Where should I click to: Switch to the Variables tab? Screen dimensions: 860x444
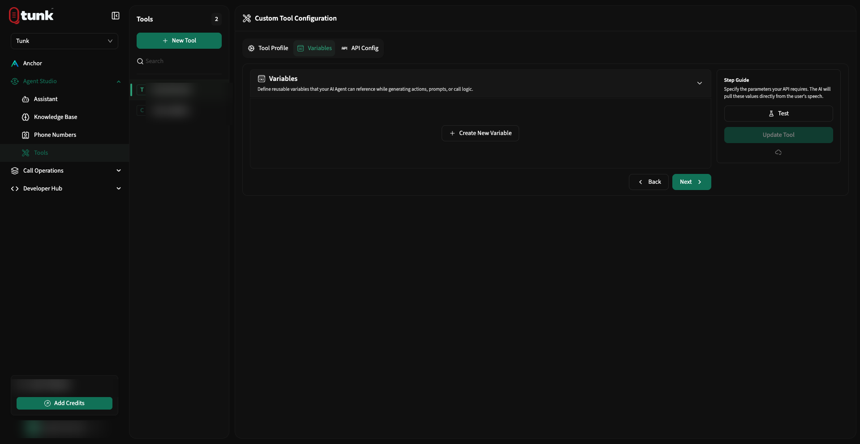click(314, 48)
